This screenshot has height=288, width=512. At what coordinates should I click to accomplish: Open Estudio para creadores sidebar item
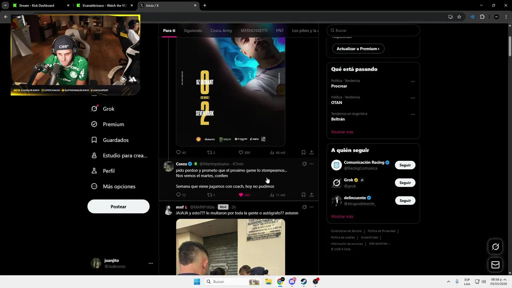tap(119, 156)
